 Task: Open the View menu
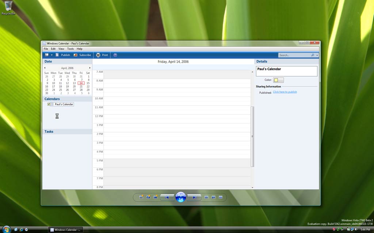click(61, 49)
